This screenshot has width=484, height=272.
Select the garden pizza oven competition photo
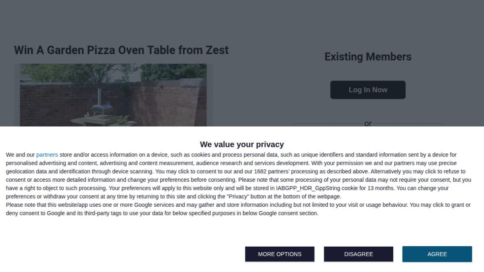click(x=113, y=95)
